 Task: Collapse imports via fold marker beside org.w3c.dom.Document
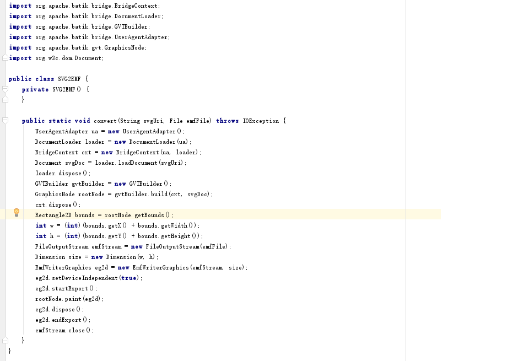5,58
